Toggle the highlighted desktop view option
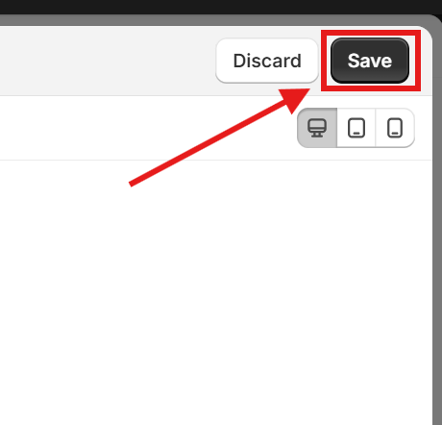This screenshot has width=442, height=425. (317, 128)
